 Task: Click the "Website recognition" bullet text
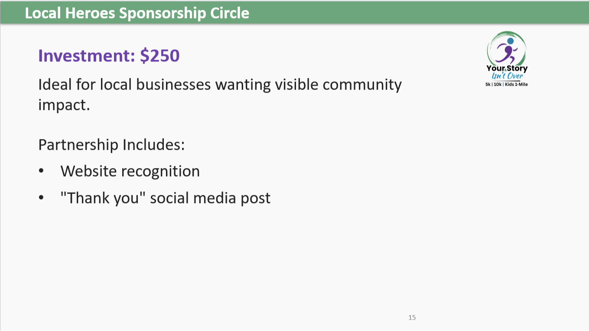(130, 171)
